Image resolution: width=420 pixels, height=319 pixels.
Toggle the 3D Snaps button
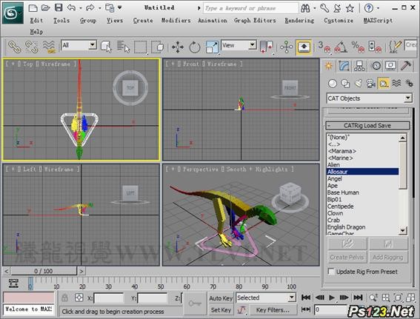(x=324, y=47)
